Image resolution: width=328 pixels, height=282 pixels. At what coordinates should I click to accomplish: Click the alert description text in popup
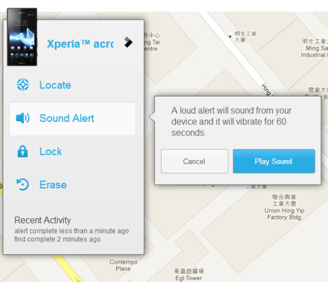pos(231,121)
